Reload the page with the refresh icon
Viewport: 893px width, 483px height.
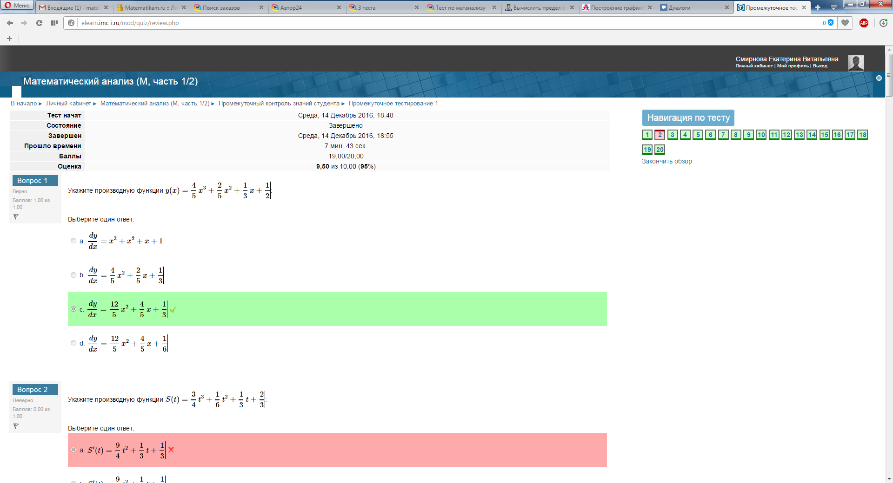[x=39, y=23]
